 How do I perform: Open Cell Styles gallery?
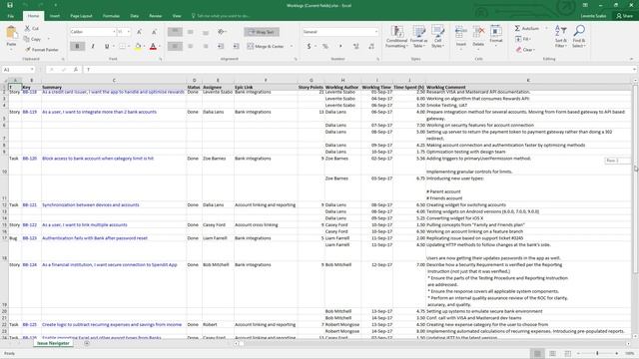[437, 37]
